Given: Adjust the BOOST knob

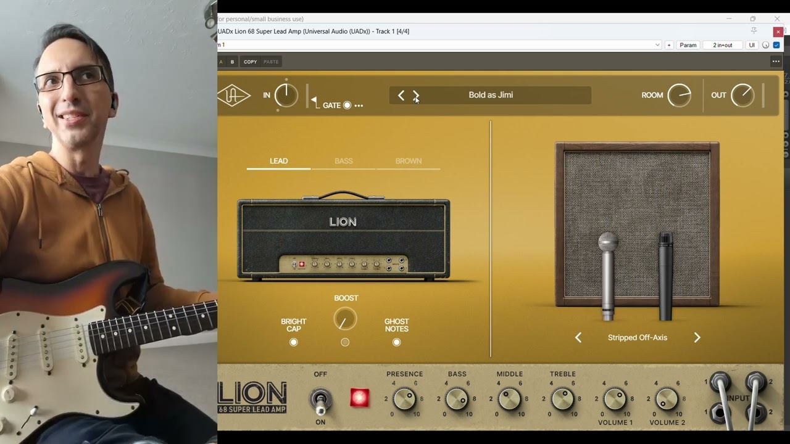Looking at the screenshot, I should [345, 319].
